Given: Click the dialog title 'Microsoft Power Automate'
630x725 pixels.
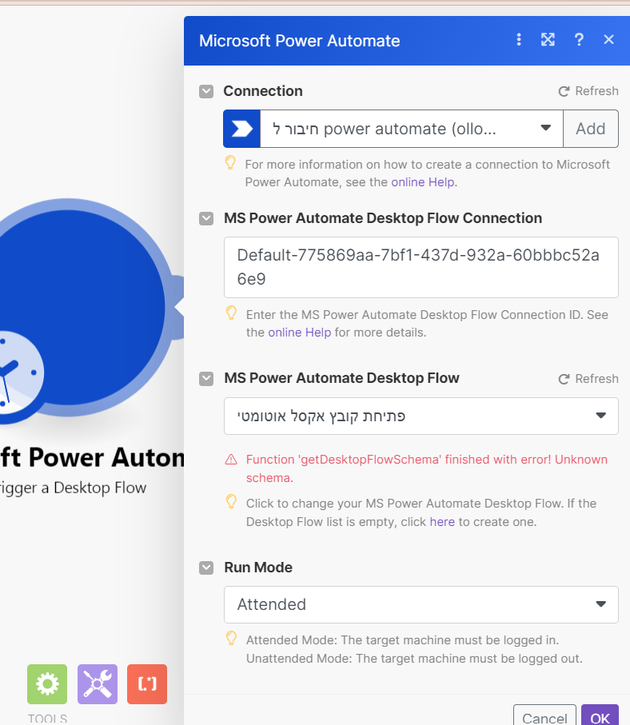Looking at the screenshot, I should [299, 41].
